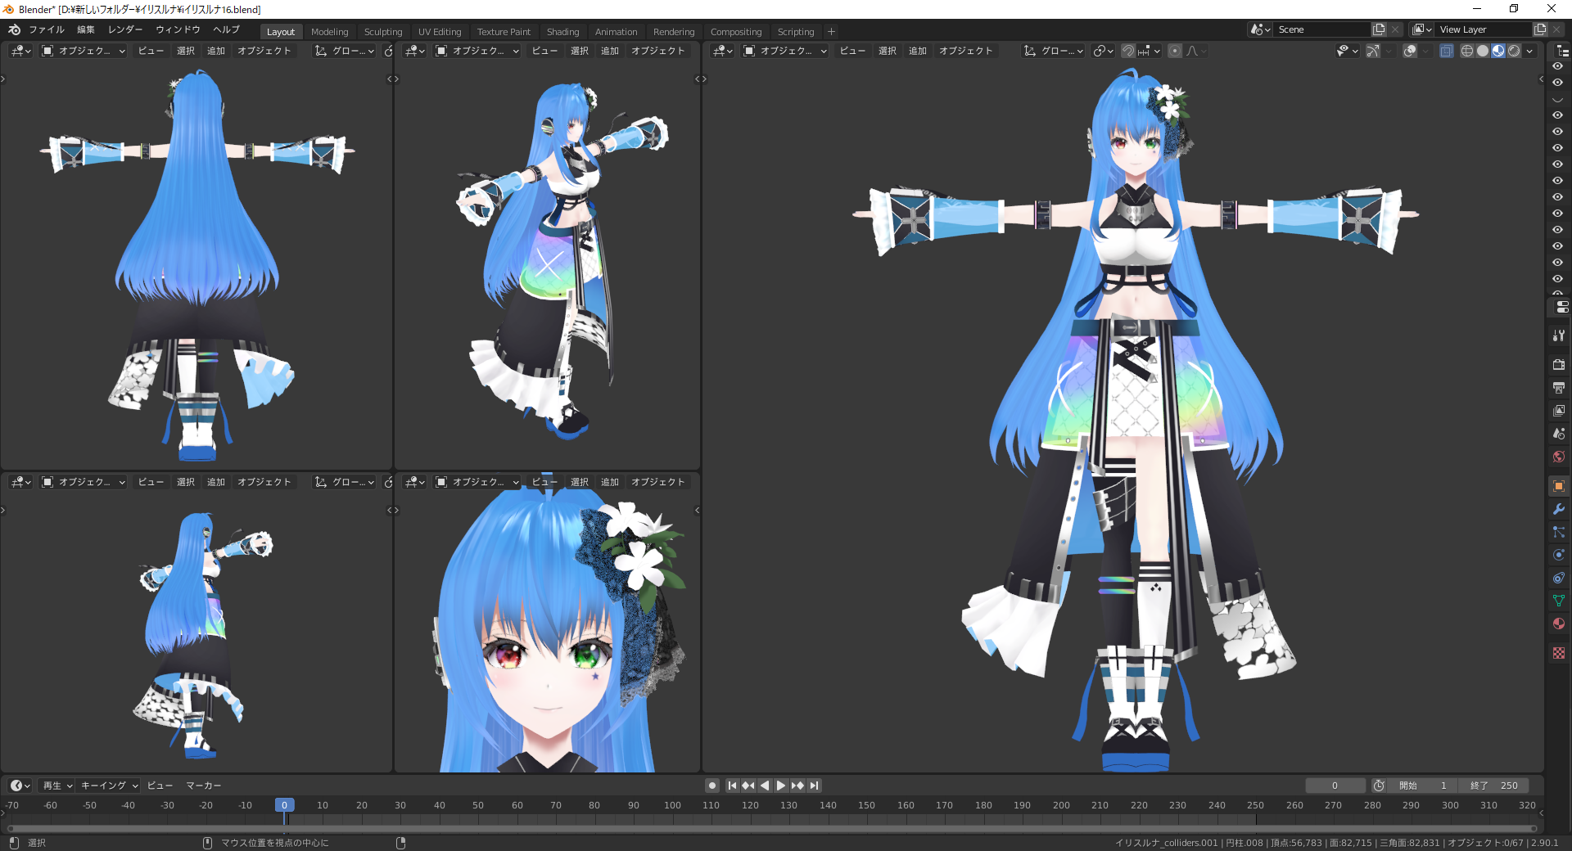Viewport: 1572px width, 851px height.
Task: Open the 再生 playback dropdown in timeline
Action: (x=57, y=786)
